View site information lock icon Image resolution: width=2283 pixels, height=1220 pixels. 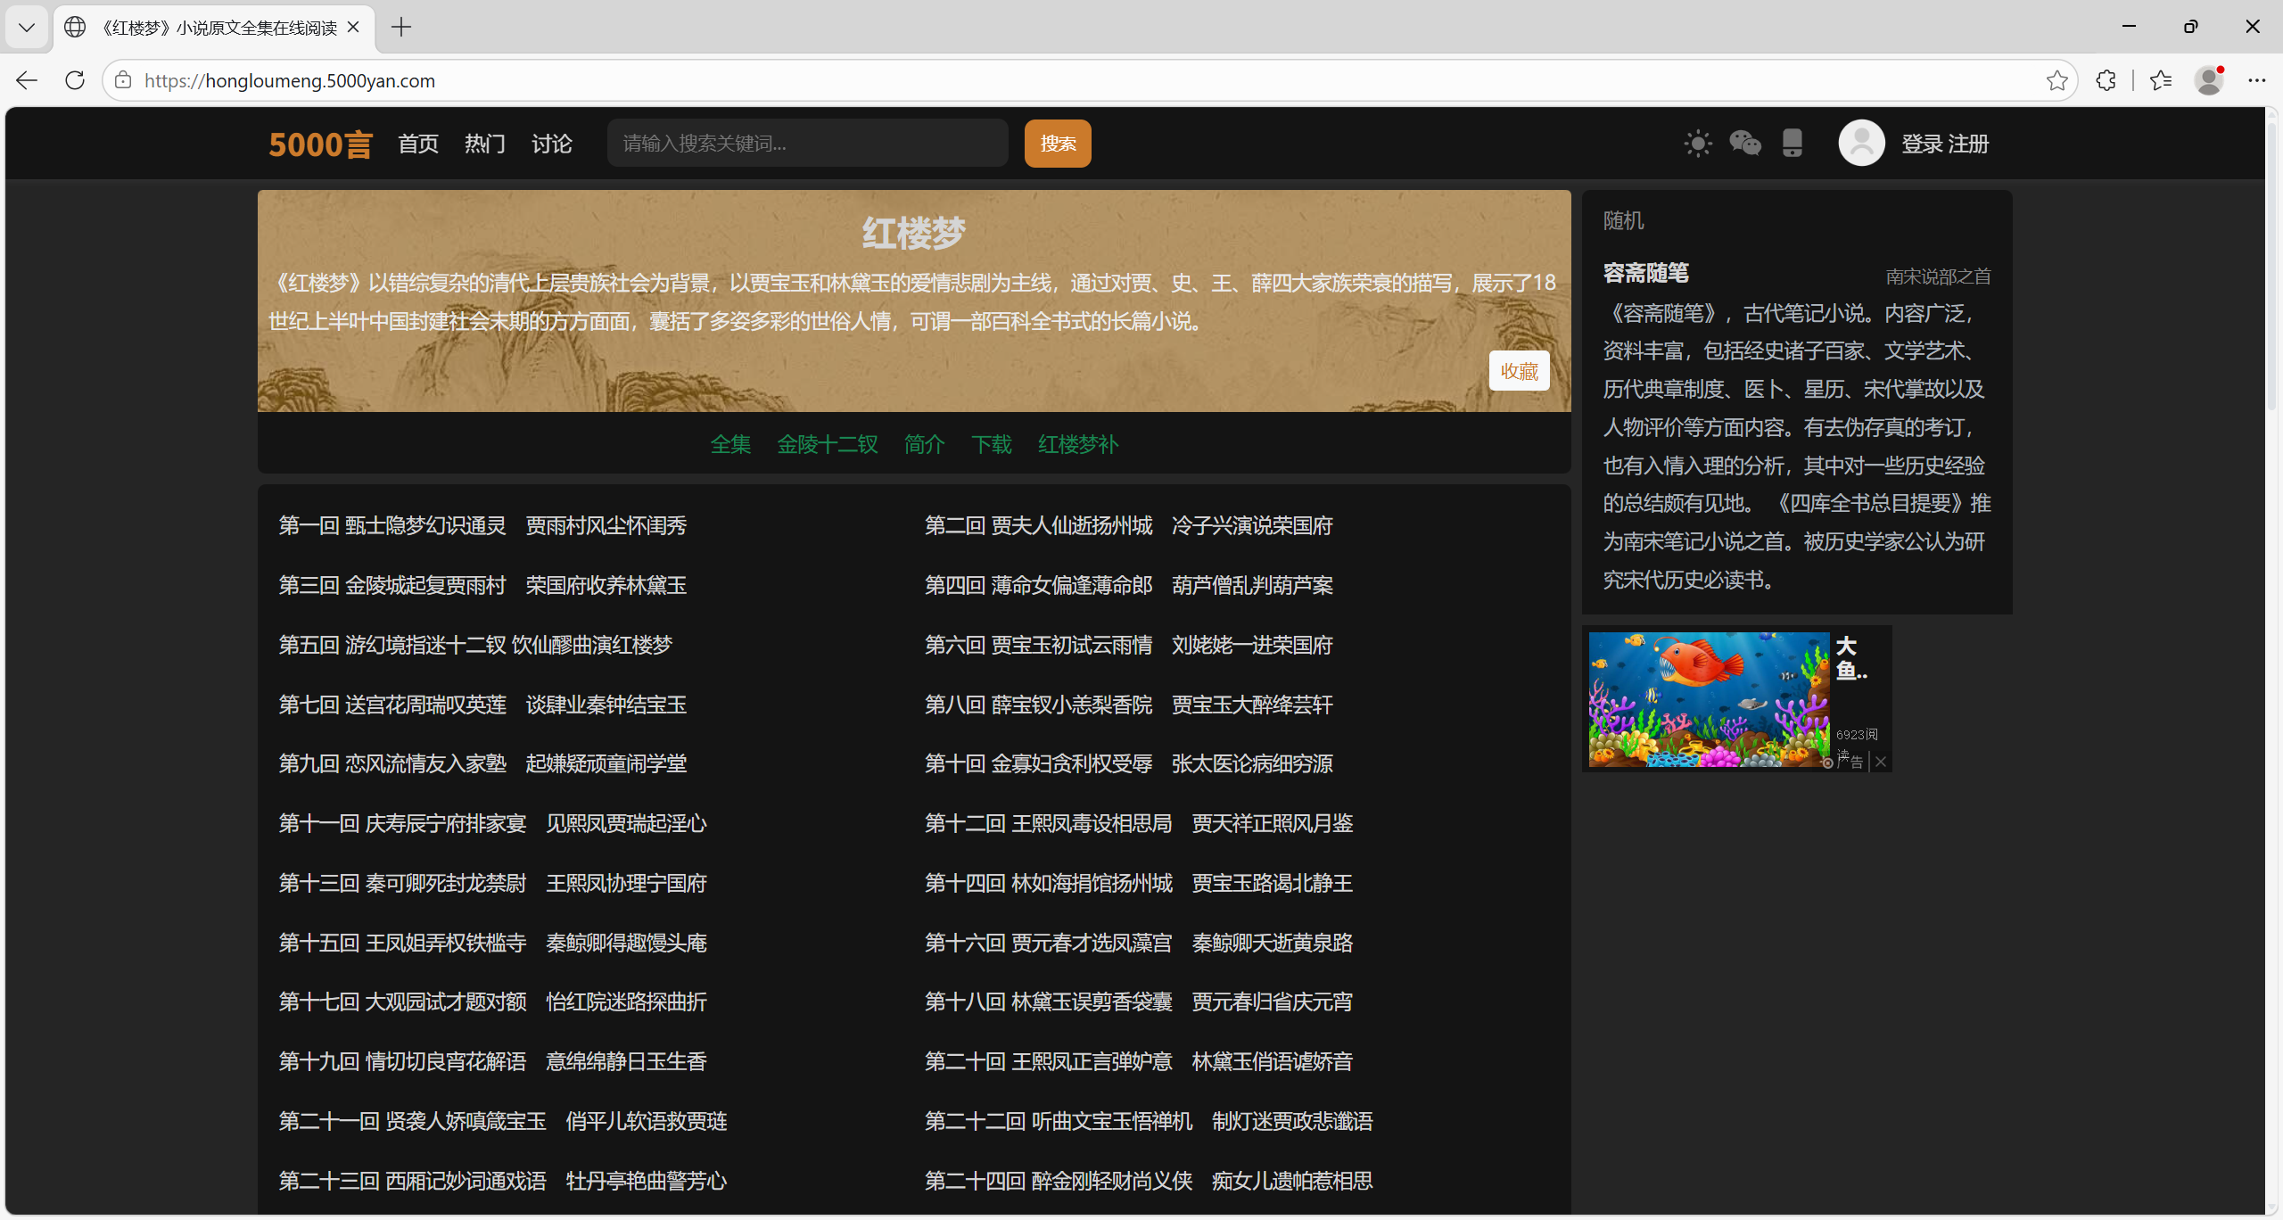click(x=124, y=80)
